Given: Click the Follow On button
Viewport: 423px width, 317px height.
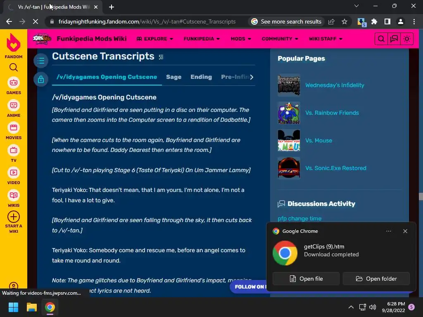Looking at the screenshot, I should (x=248, y=287).
